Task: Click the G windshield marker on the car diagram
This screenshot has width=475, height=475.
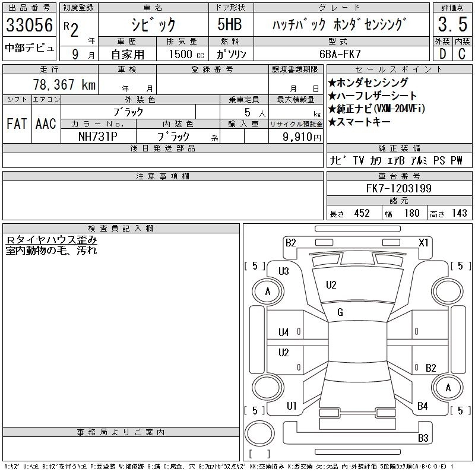Action: (x=340, y=312)
